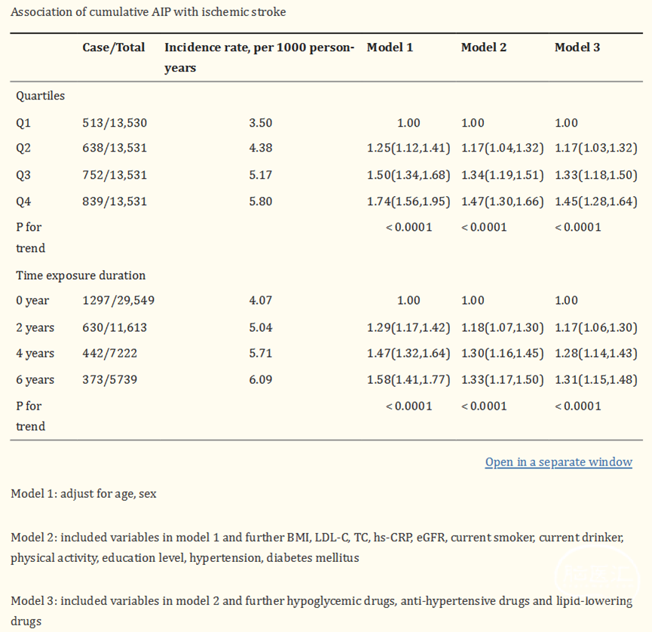The height and width of the screenshot is (632, 652).
Task: Select the 6 years row label
Action: [35, 379]
